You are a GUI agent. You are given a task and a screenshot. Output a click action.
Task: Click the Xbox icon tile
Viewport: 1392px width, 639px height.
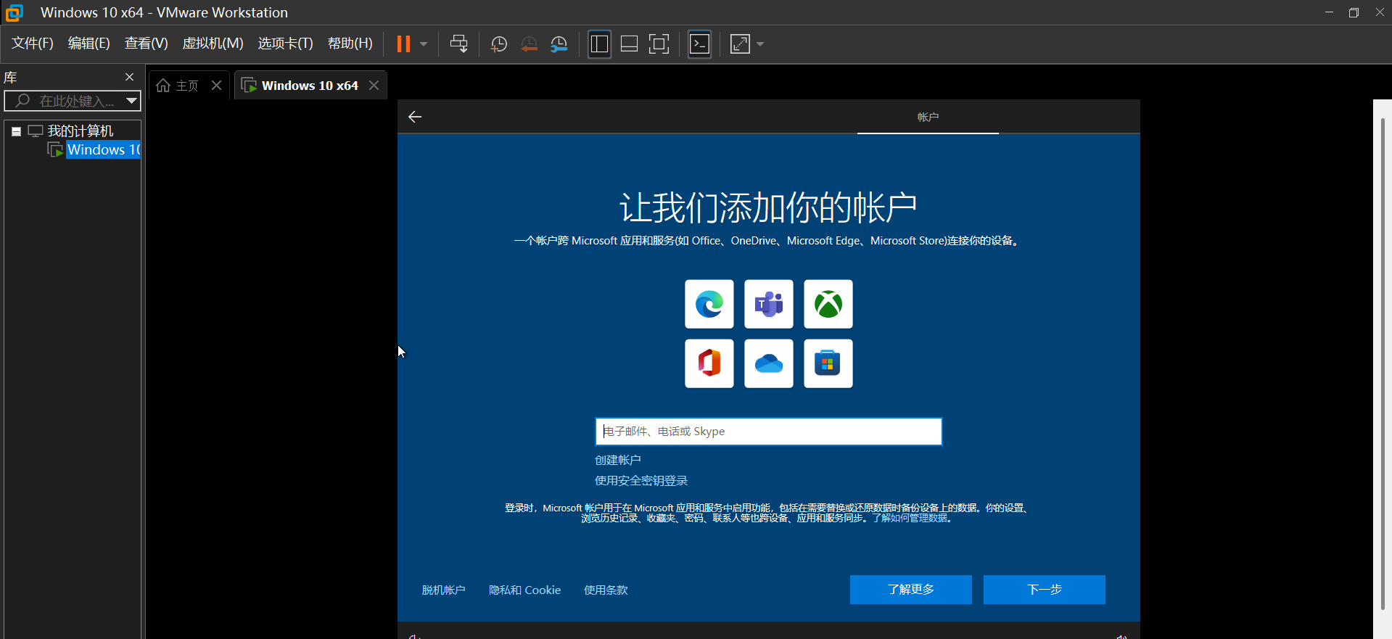(x=828, y=304)
